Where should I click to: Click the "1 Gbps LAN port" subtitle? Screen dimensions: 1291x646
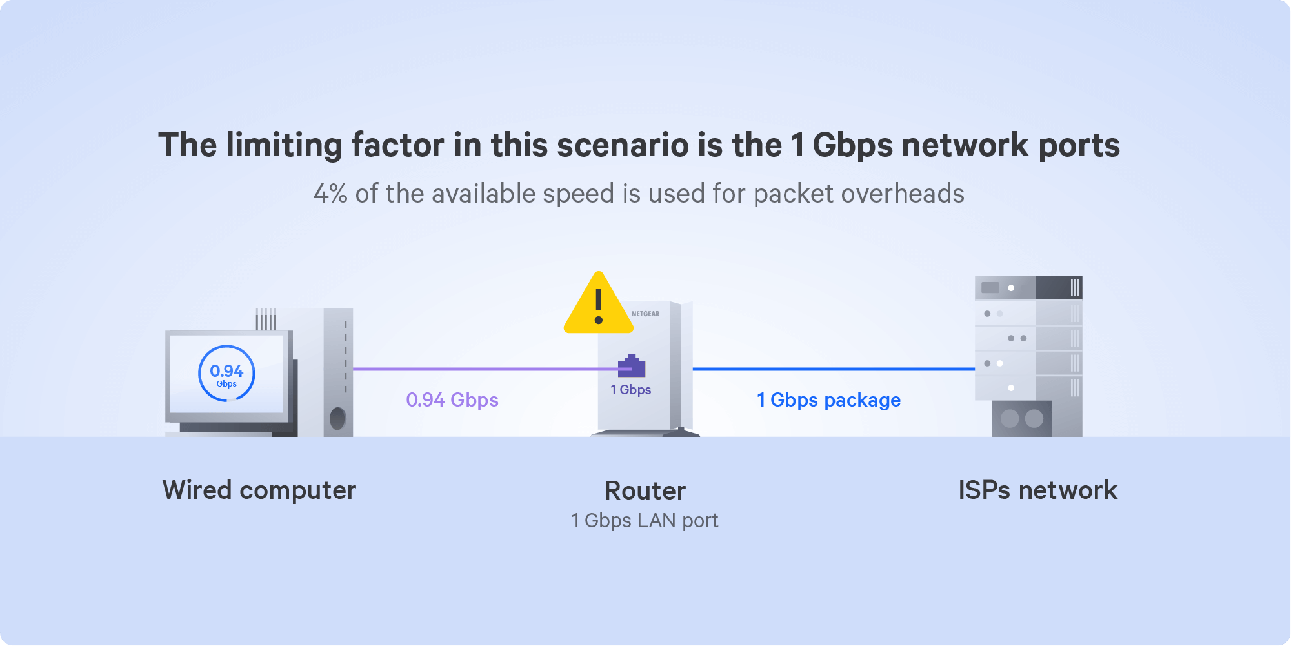645,521
